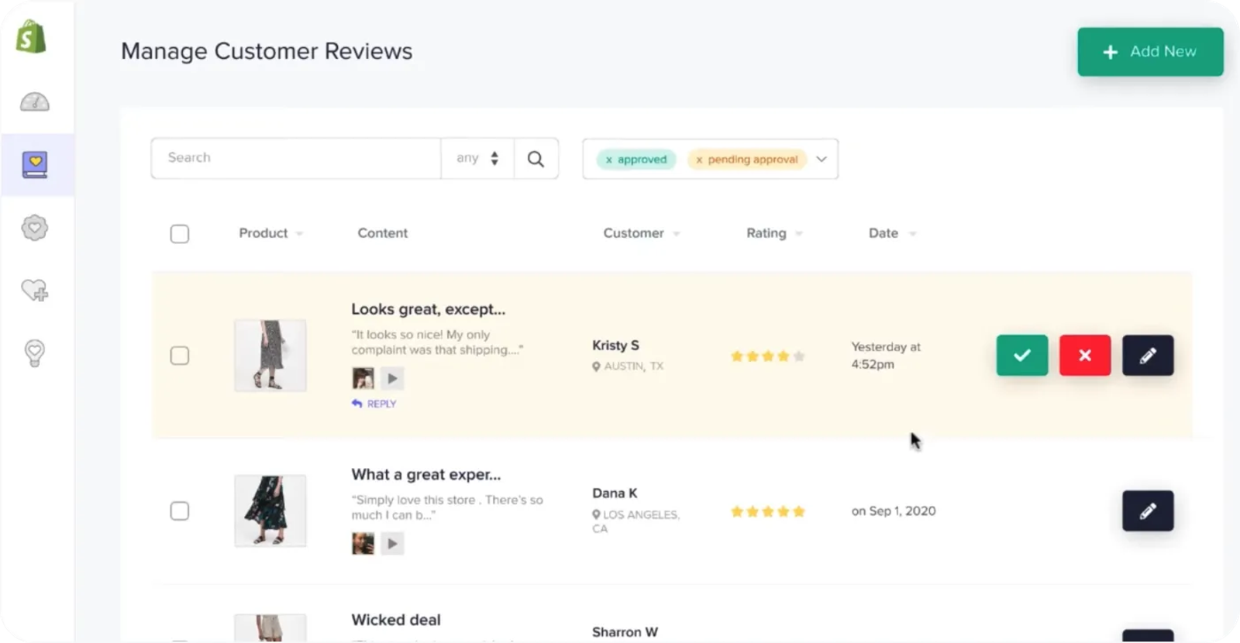Edit Kristy S review with pencil button
Image resolution: width=1240 pixels, height=643 pixels.
click(1148, 356)
